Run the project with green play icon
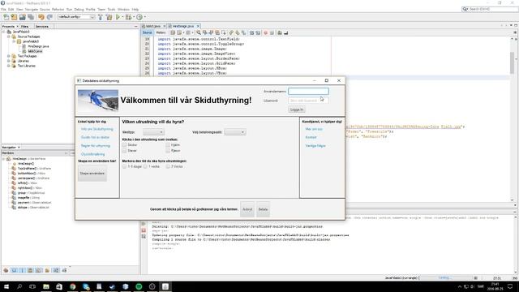519x292 pixels. 118,17
